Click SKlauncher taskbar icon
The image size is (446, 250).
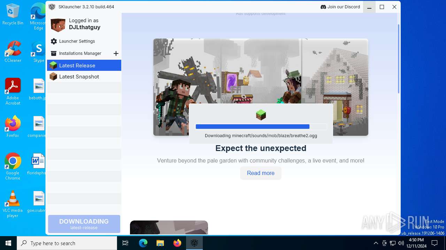coord(194,243)
